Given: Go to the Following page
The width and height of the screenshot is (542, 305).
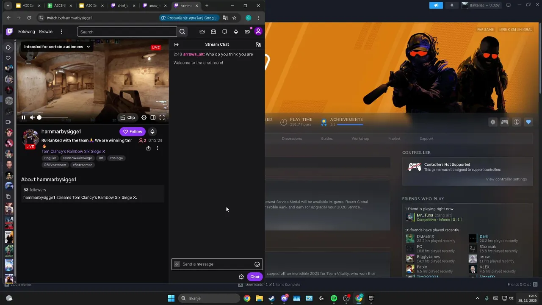Looking at the screenshot, I should pos(26,32).
